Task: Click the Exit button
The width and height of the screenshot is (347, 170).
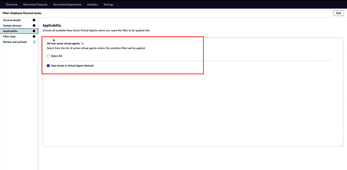Action: click(339, 13)
